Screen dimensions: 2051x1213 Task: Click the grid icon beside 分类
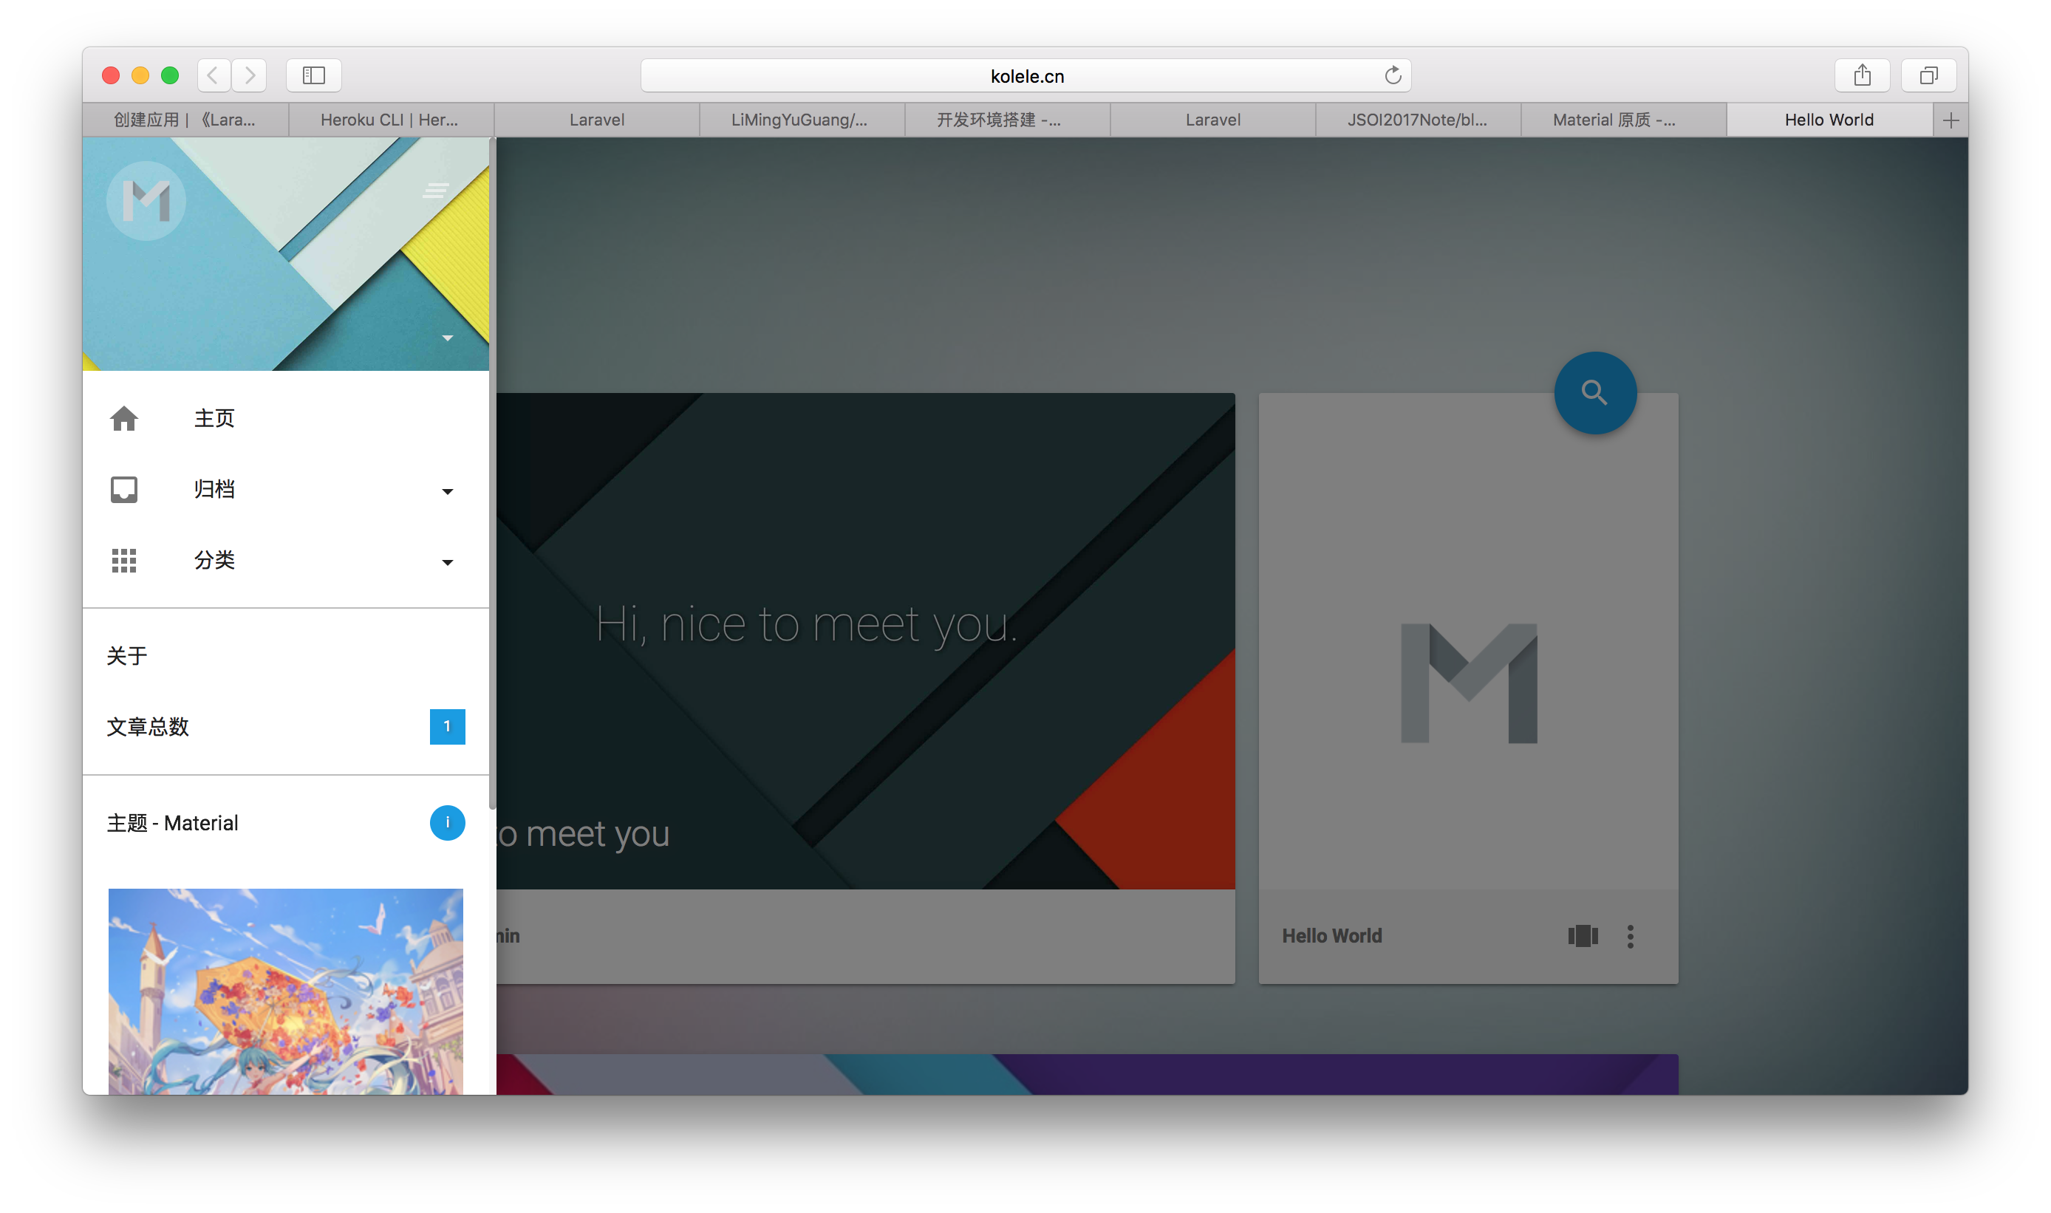click(124, 561)
